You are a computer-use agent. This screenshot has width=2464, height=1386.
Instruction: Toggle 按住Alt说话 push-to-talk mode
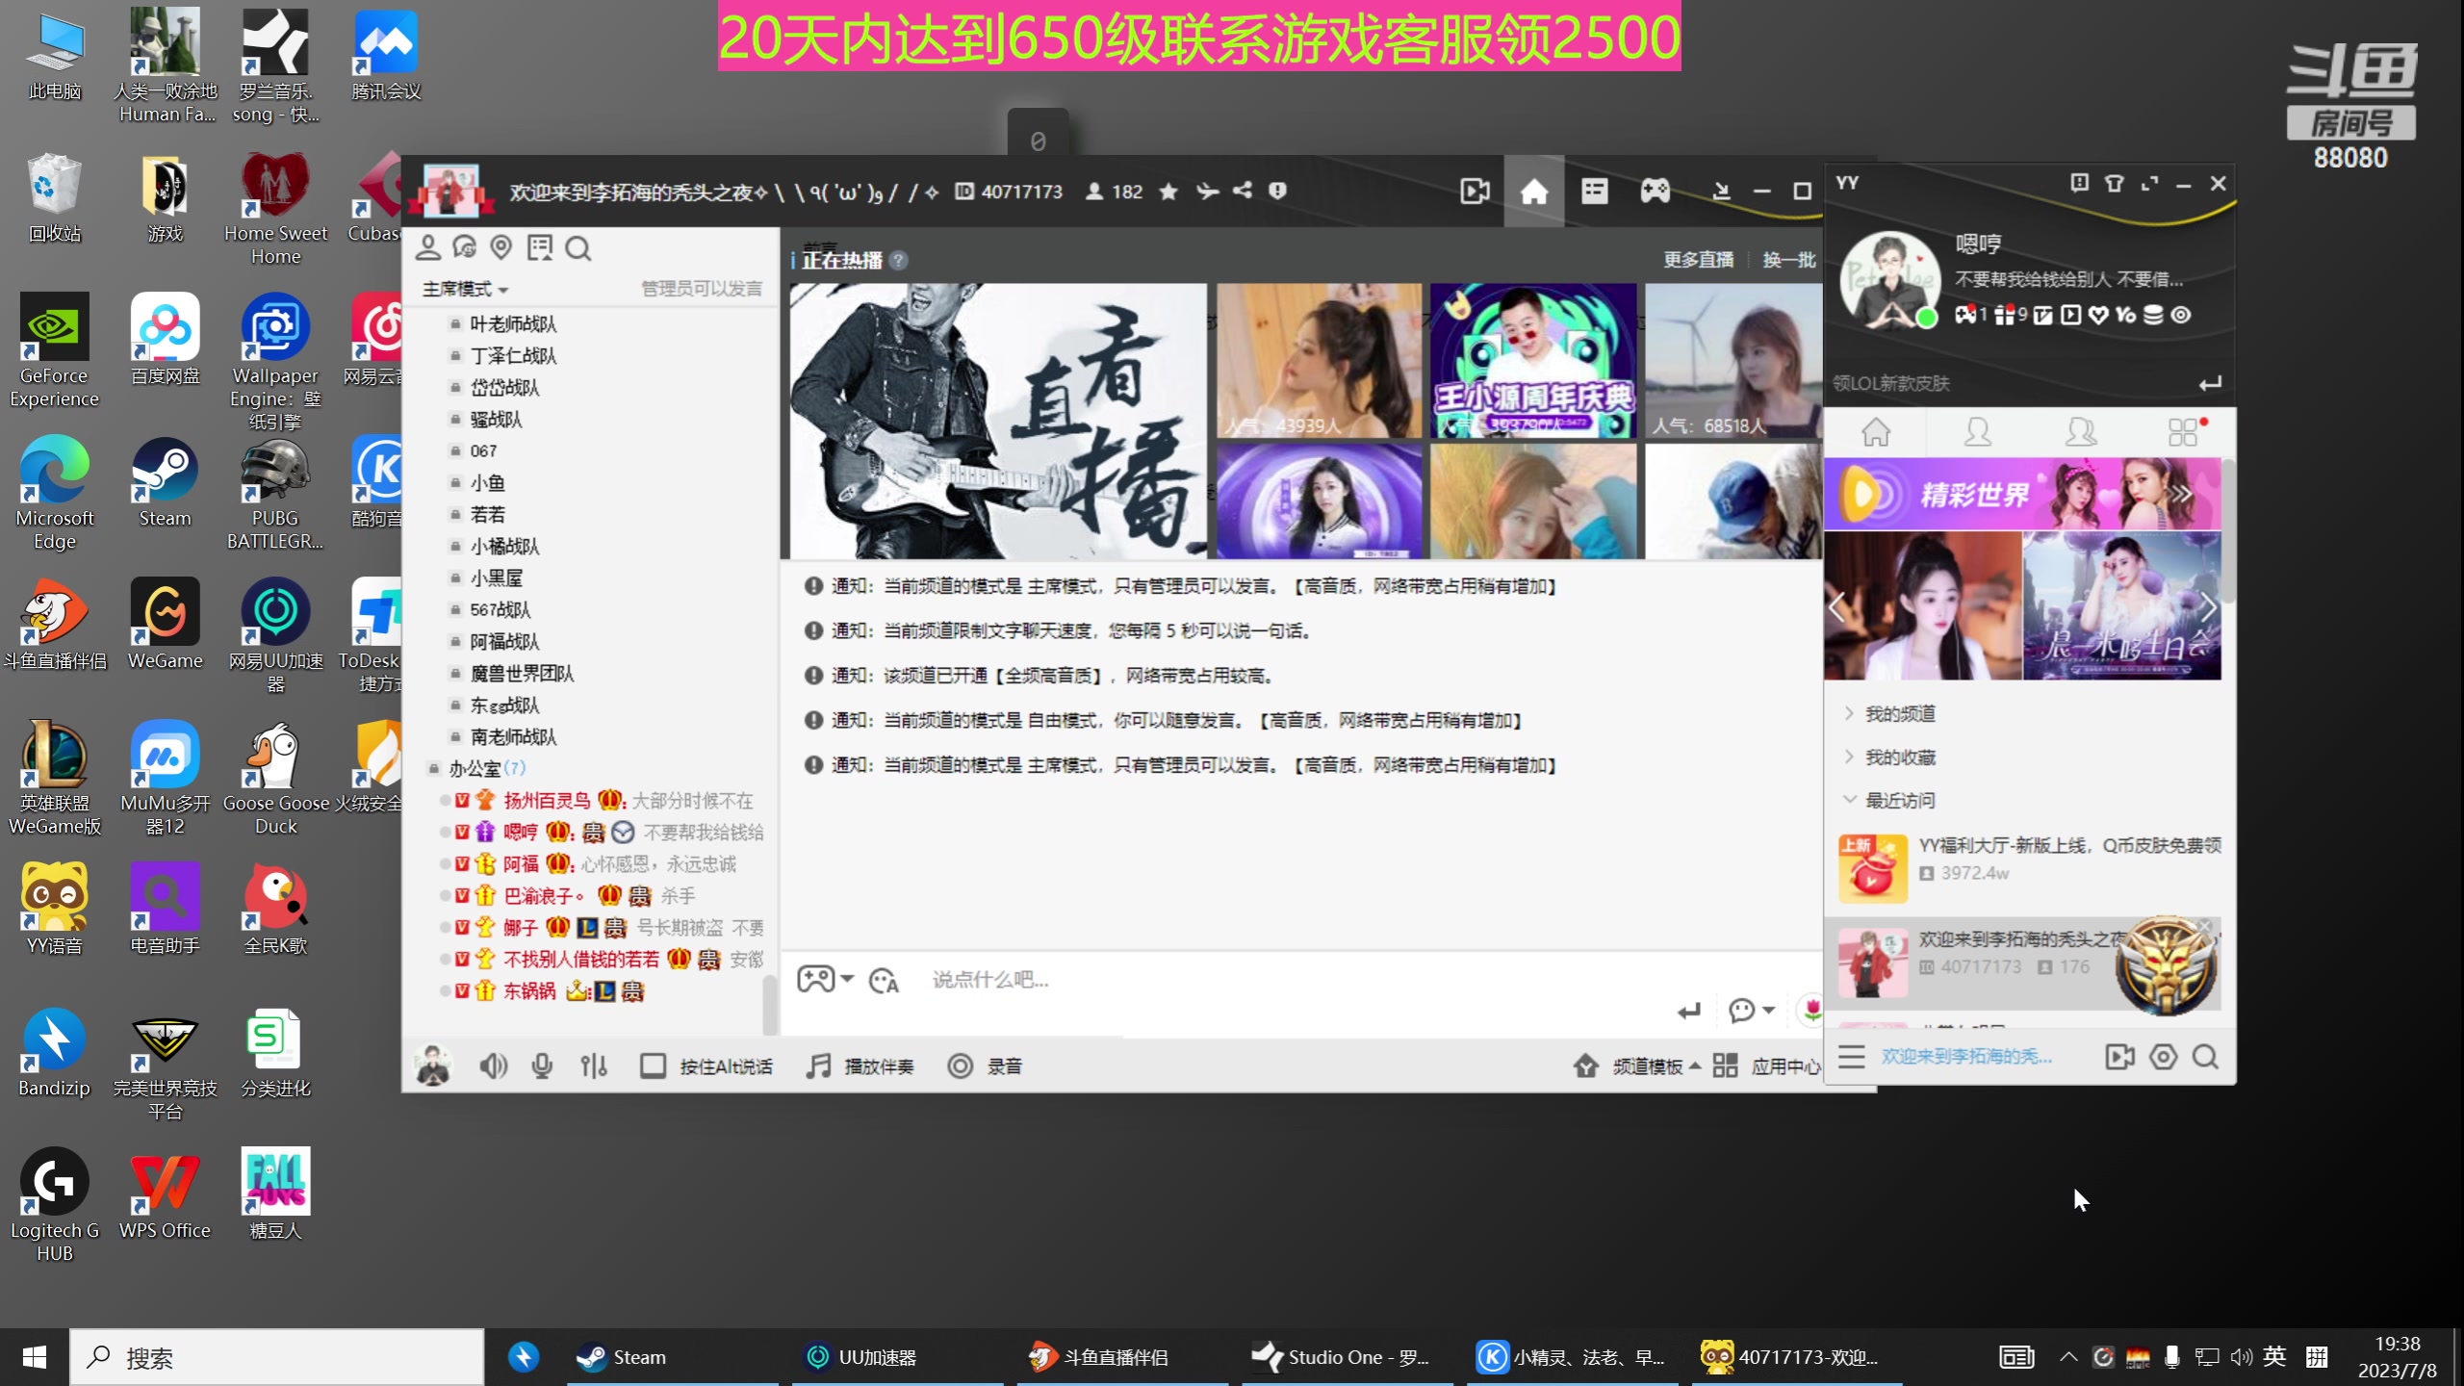point(655,1065)
